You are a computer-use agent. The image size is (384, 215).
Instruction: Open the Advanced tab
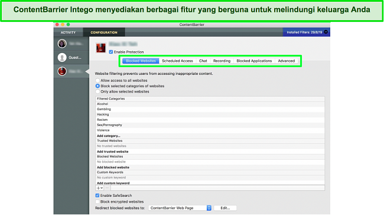coord(287,61)
